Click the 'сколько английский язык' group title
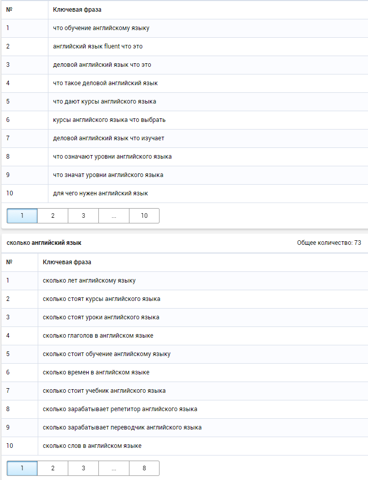The height and width of the screenshot is (480, 368). pos(44,243)
